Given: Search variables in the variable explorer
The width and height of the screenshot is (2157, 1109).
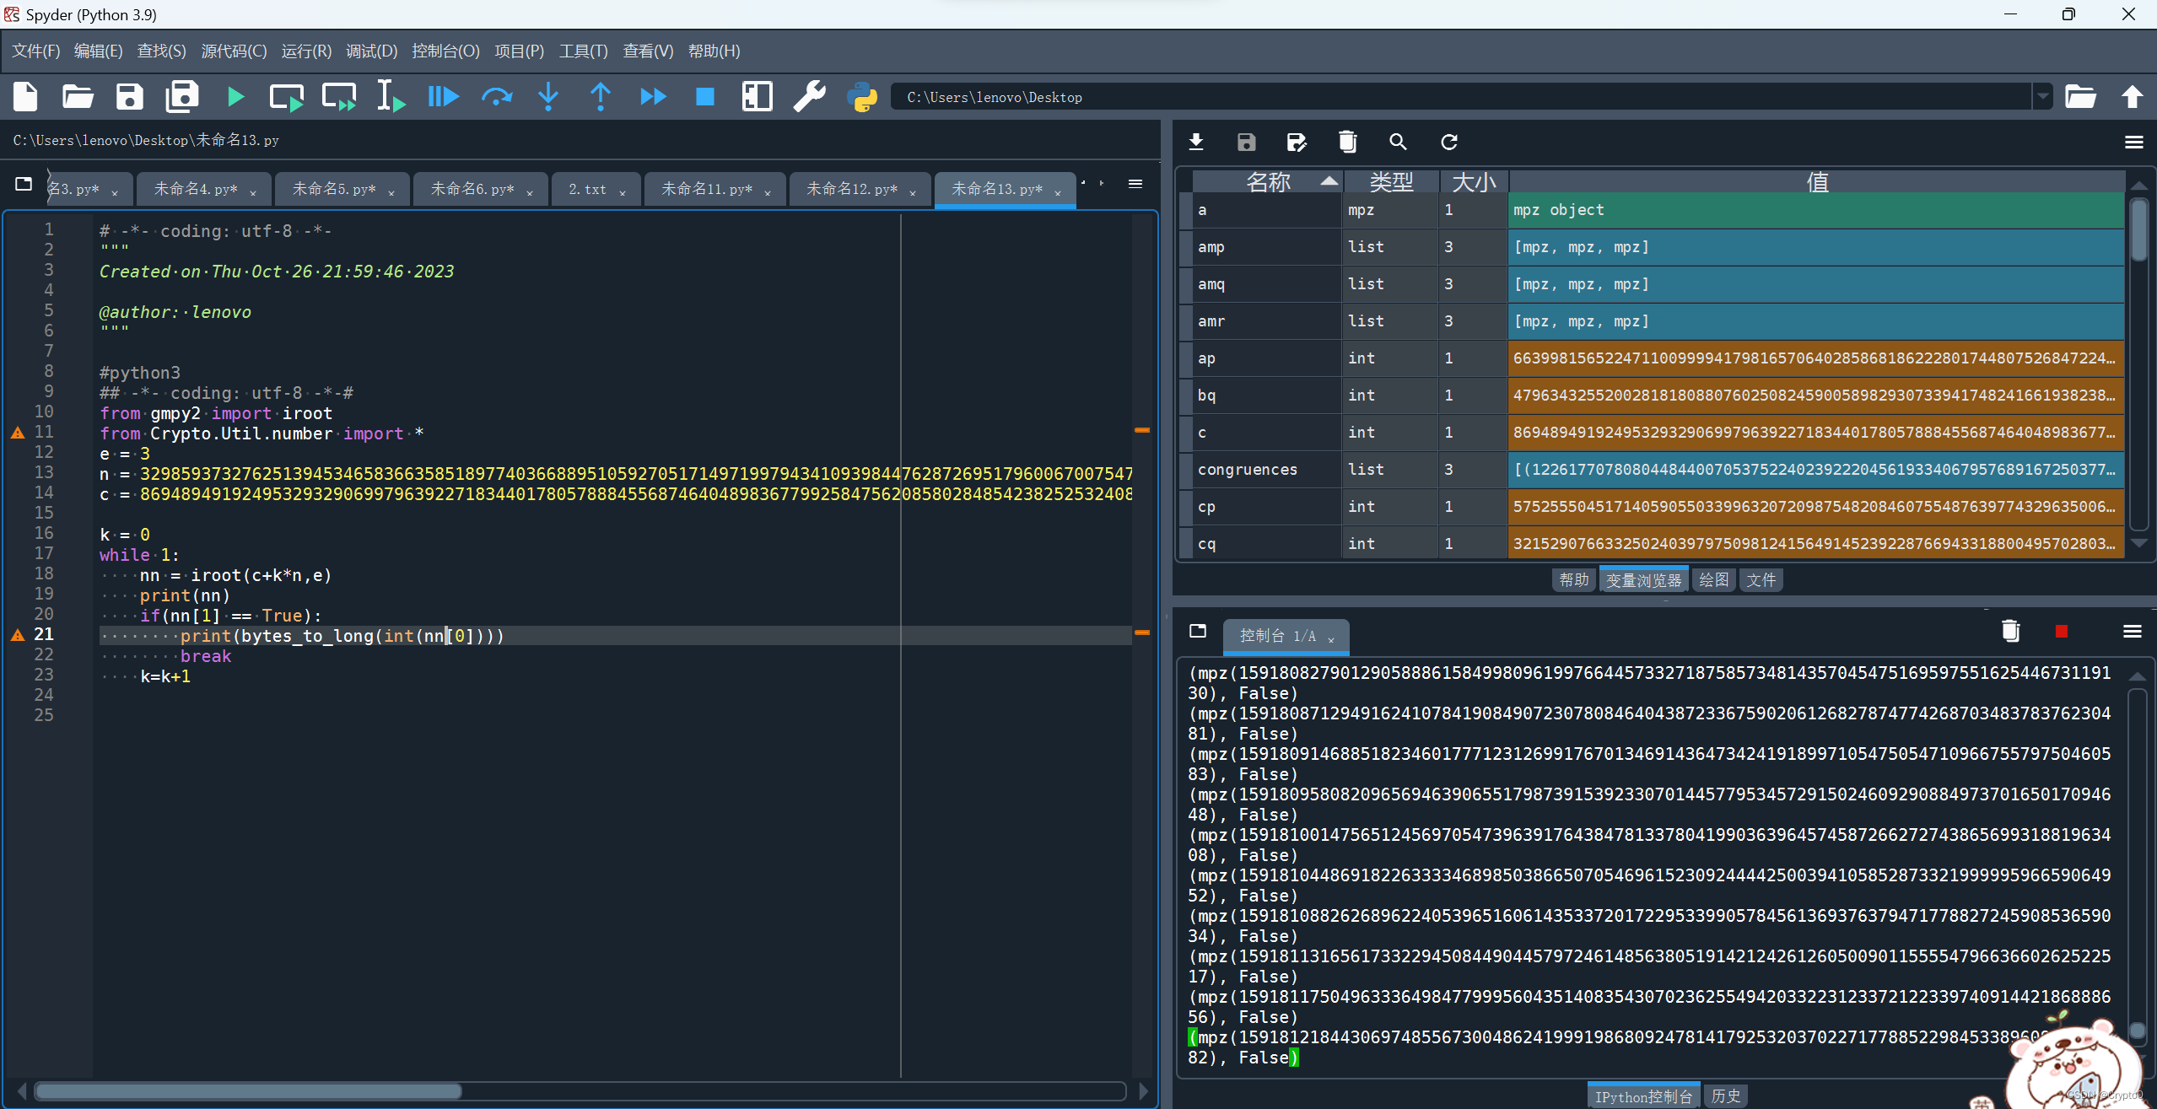Looking at the screenshot, I should [x=1397, y=142].
